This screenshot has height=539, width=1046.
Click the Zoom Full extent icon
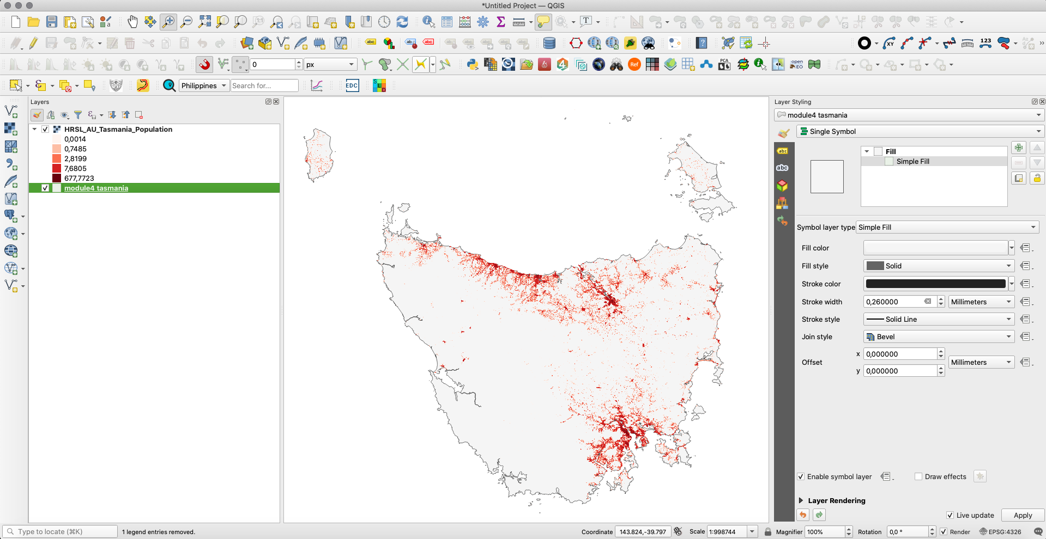[204, 22]
